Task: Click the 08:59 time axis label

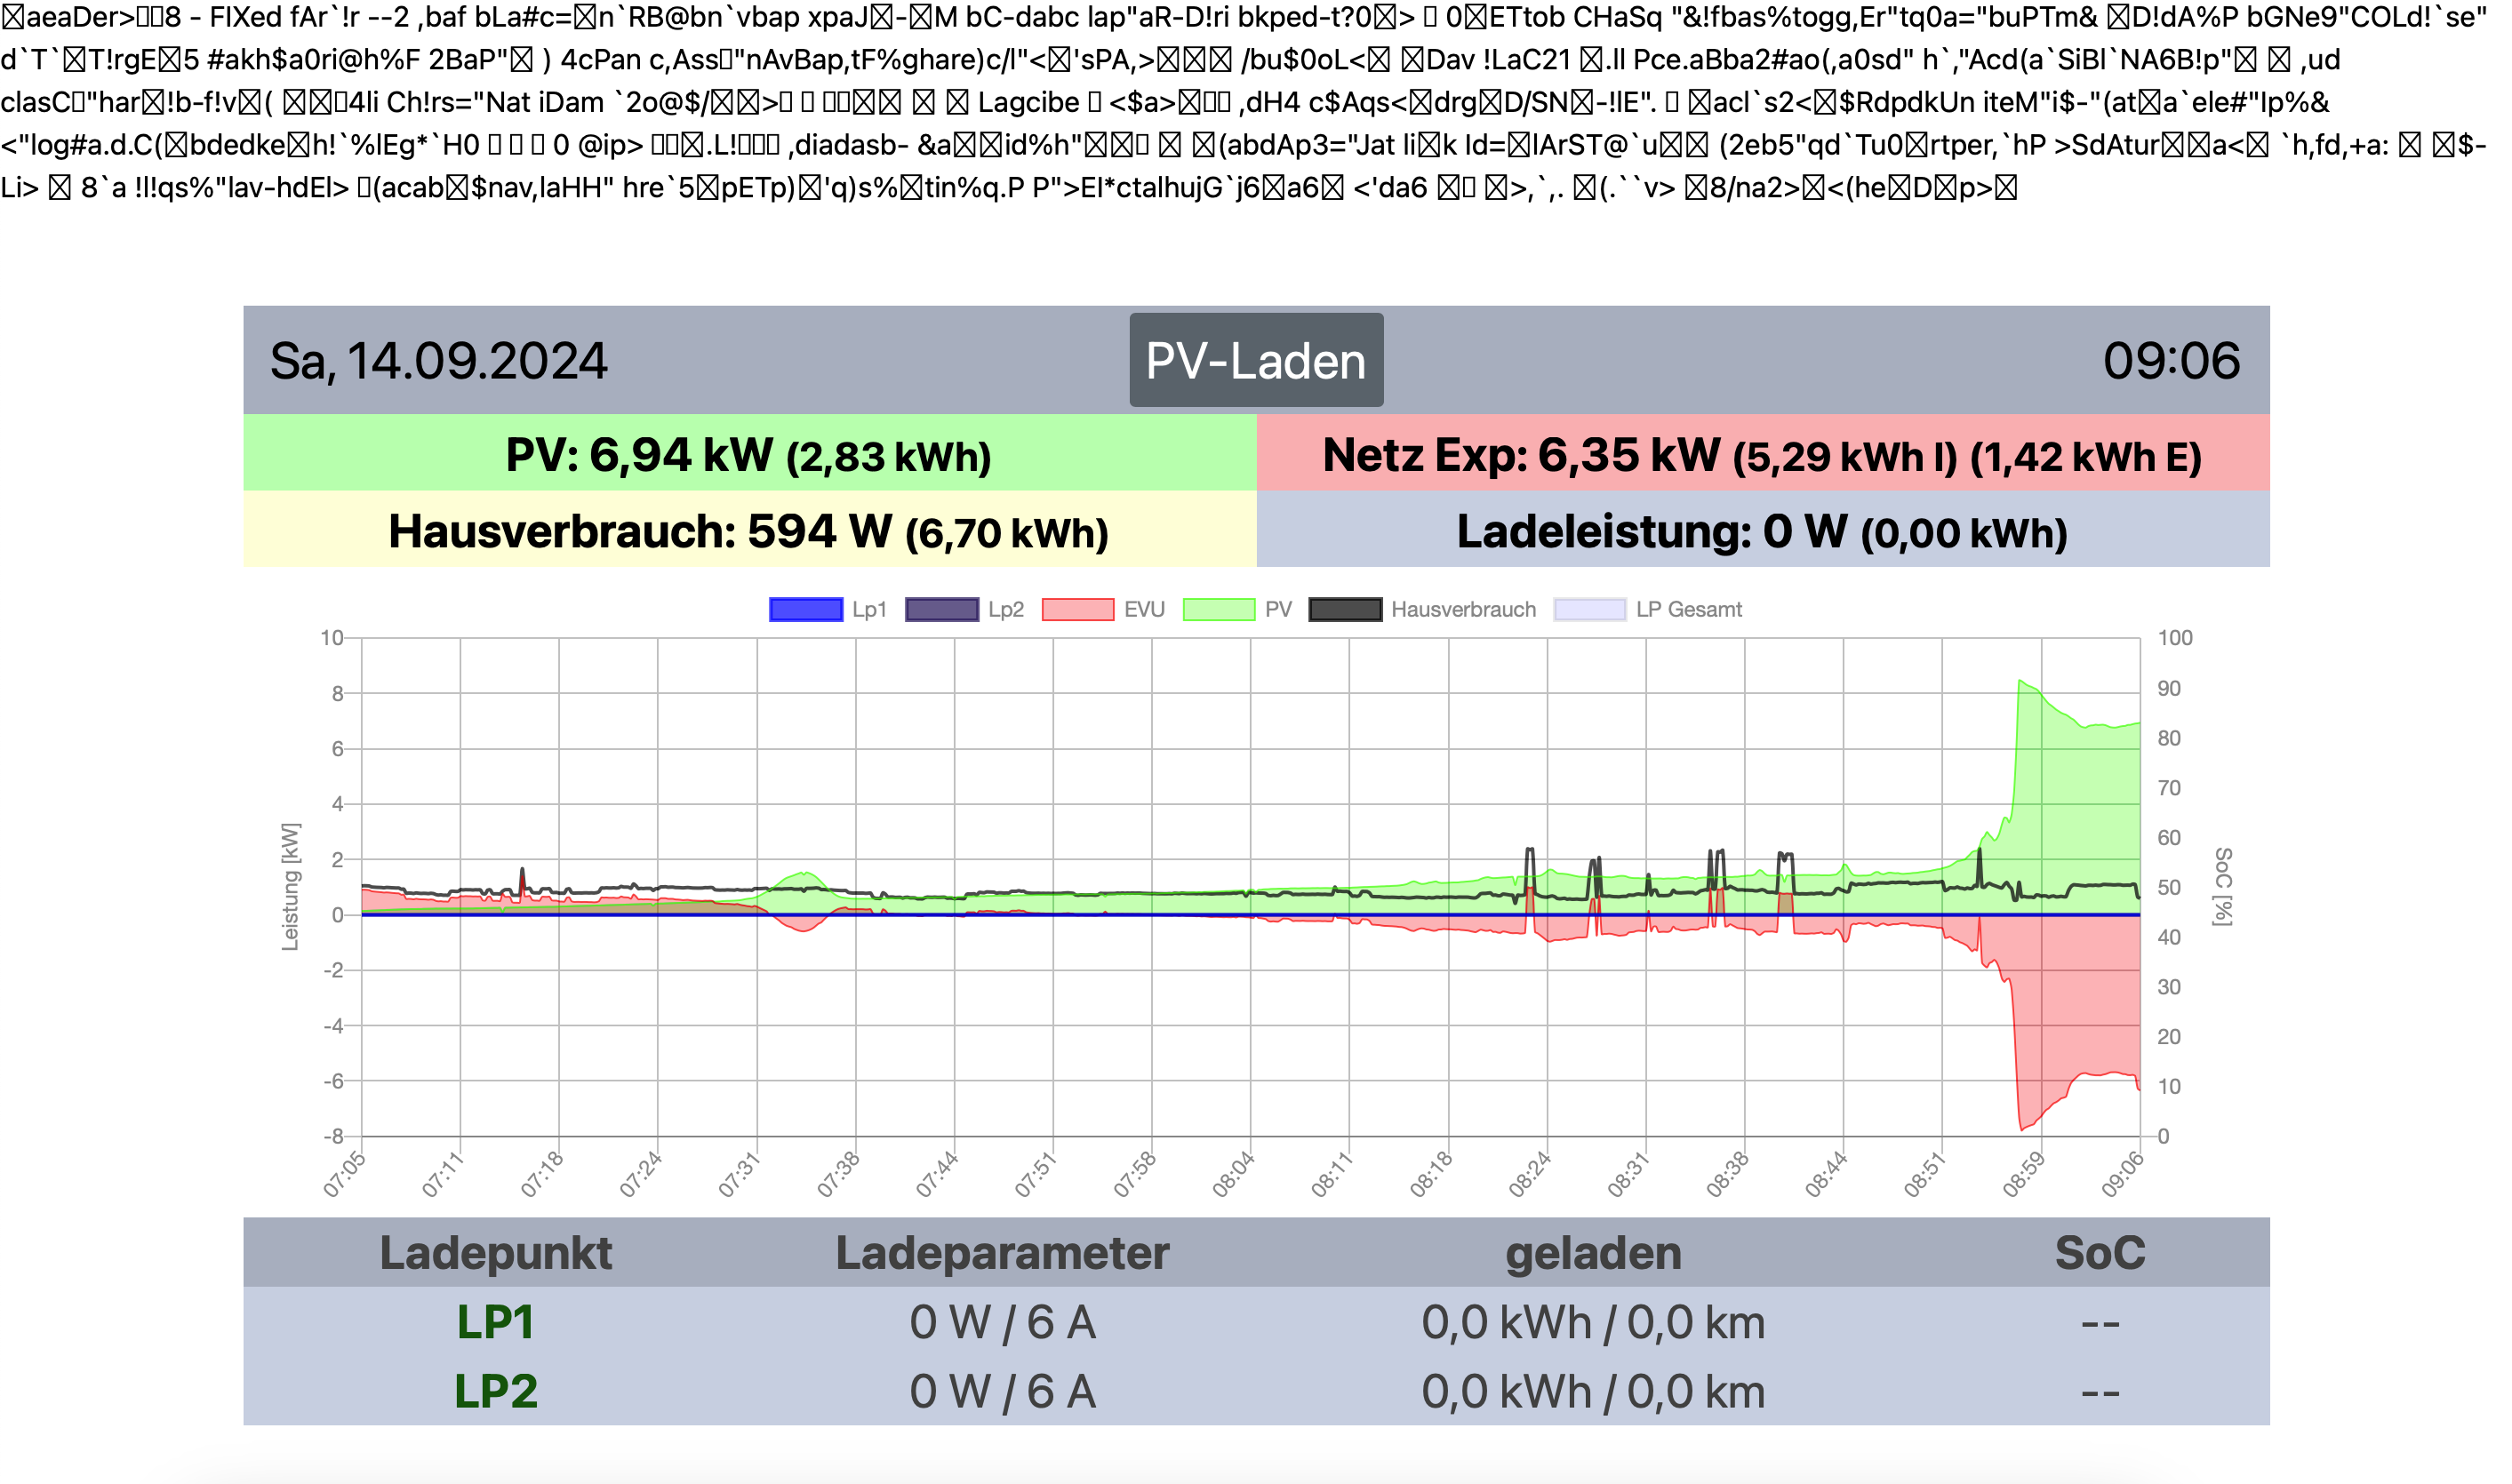Action: [x=2023, y=1174]
